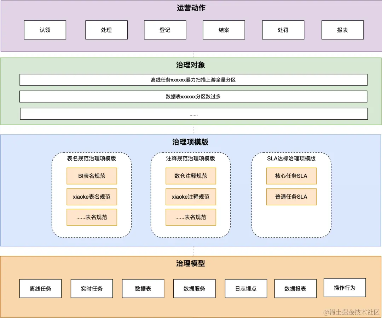Click the 数据表 box
Image resolution: width=382 pixels, height=318 pixels.
point(143,289)
